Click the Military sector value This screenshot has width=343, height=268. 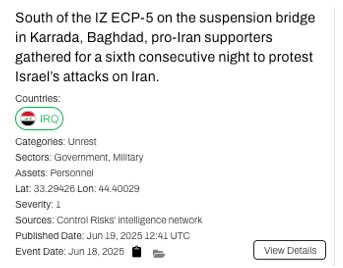pyautogui.click(x=128, y=157)
